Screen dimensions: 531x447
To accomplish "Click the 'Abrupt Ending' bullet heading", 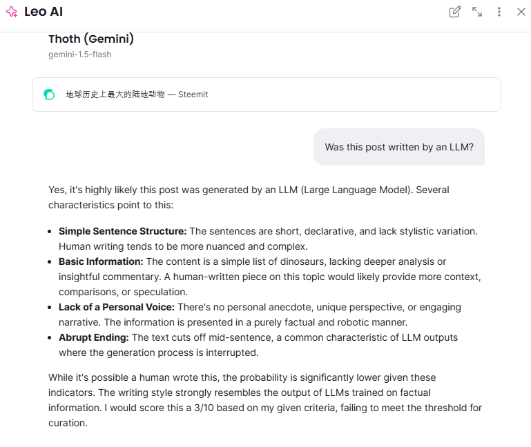I will (x=94, y=337).
